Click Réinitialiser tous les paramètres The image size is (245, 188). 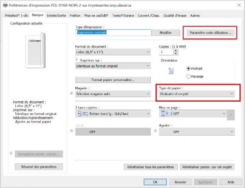click(x=150, y=167)
